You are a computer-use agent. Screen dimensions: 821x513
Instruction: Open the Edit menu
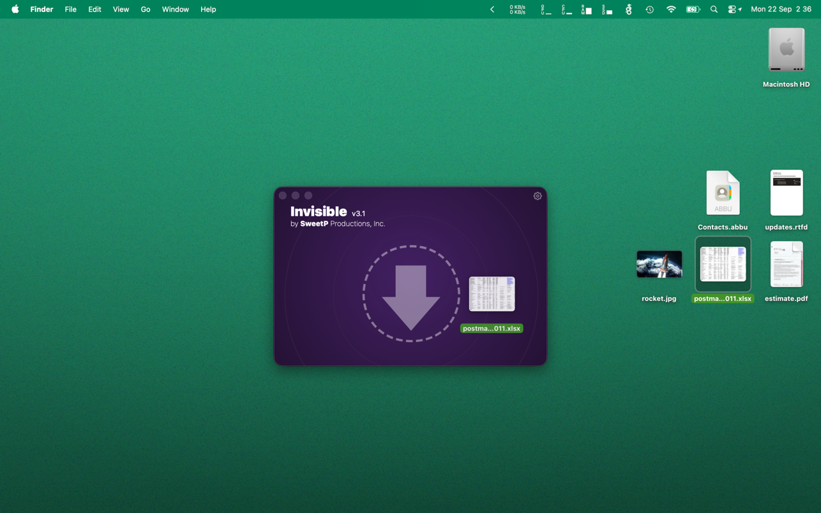(94, 10)
